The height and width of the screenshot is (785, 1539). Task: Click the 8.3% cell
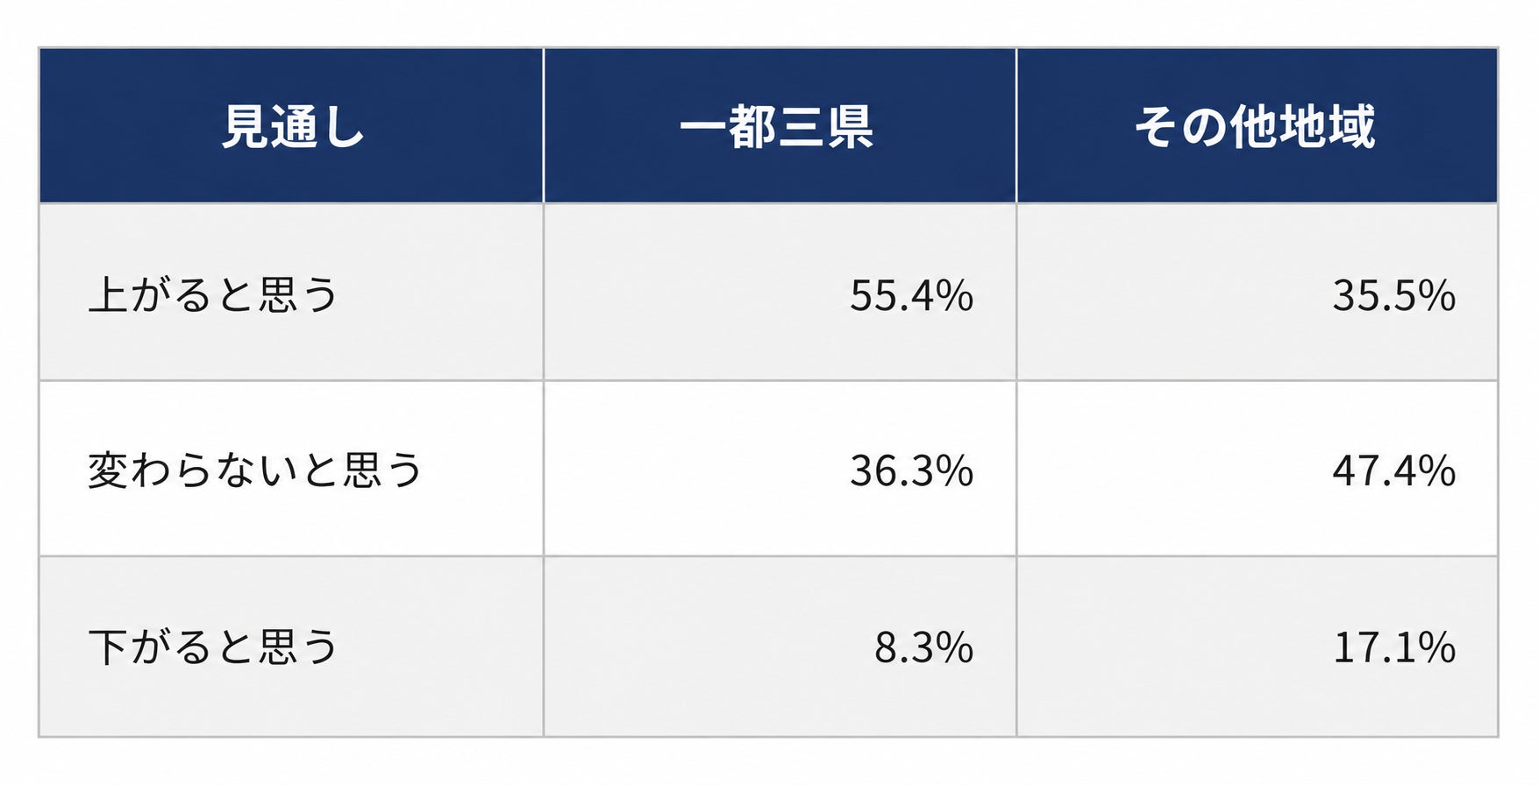coord(923,648)
